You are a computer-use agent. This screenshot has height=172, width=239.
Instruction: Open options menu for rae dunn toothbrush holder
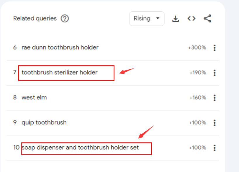click(x=214, y=48)
